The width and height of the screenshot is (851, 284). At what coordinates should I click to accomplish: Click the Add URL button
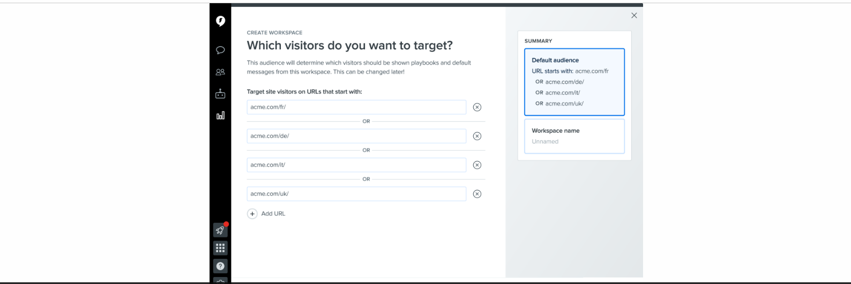267,214
